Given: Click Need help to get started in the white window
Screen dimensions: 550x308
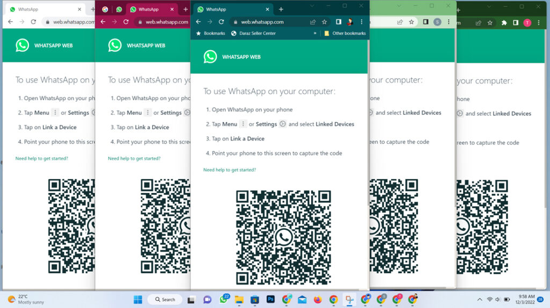Looking at the screenshot, I should pyautogui.click(x=42, y=158).
